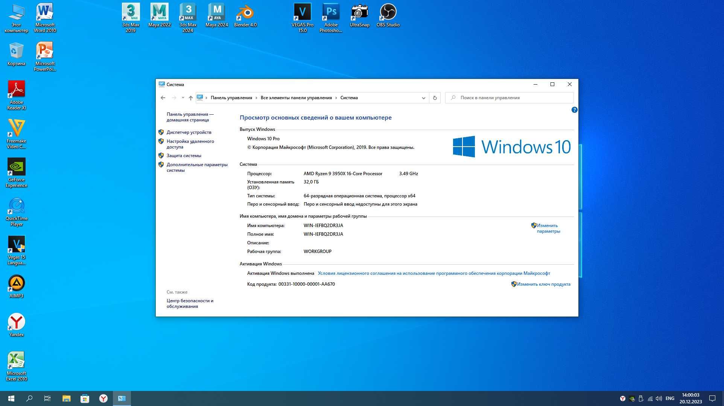The height and width of the screenshot is (406, 724).
Task: Expand chevron after 'Панель управления' breadcrumb
Action: click(x=257, y=98)
